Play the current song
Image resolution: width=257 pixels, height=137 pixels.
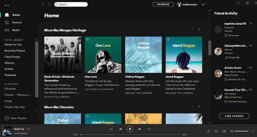pyautogui.click(x=130, y=129)
